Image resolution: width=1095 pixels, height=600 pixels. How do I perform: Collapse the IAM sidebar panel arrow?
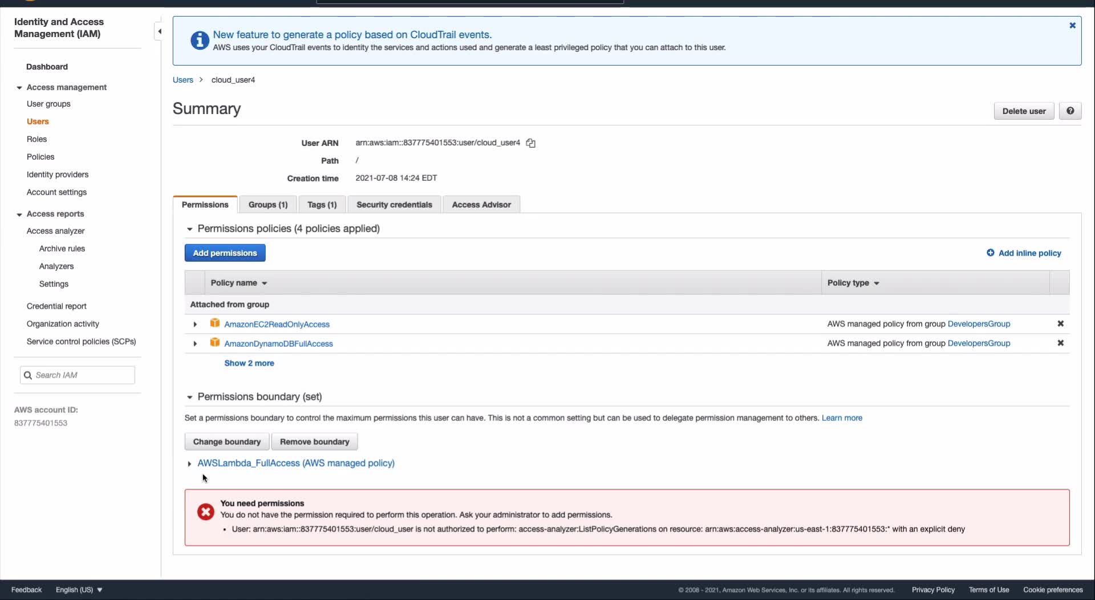tap(160, 31)
